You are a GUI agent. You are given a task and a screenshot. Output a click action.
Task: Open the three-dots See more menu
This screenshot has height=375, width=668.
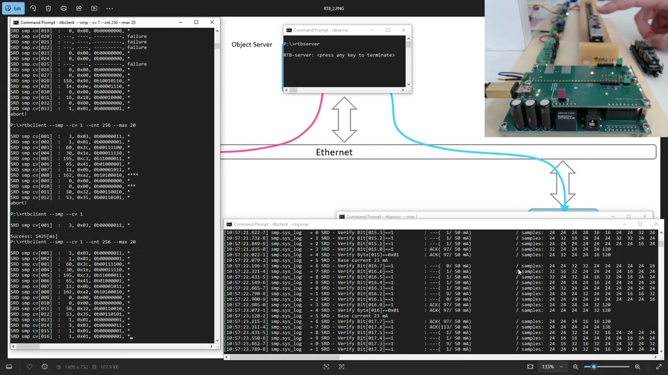point(110,8)
